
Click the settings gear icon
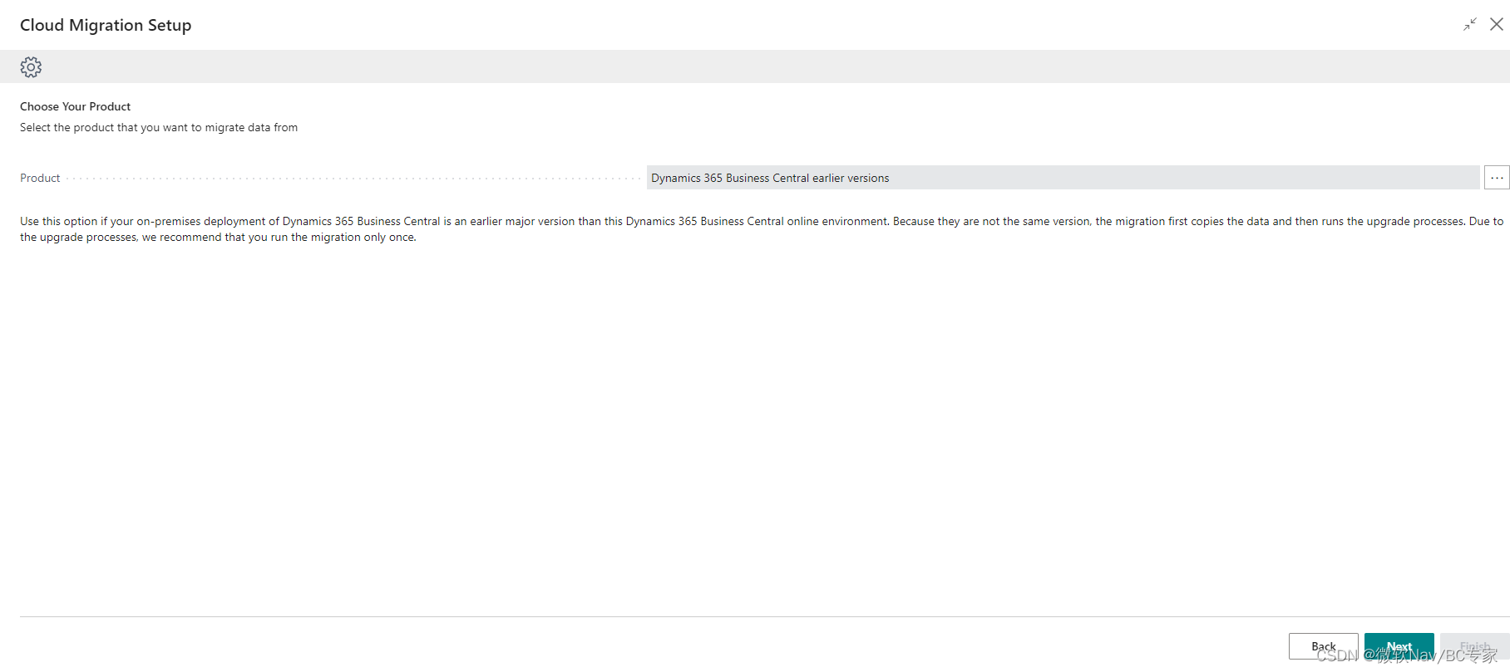(x=31, y=66)
